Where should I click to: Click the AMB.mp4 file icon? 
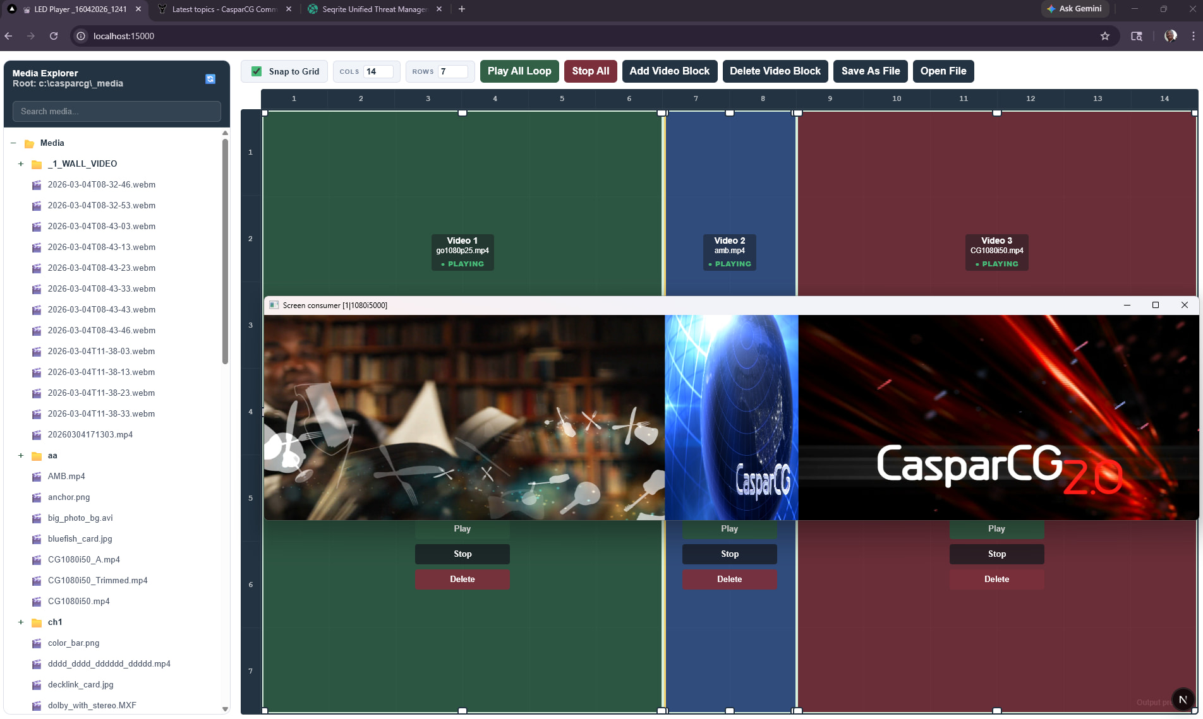coord(37,477)
